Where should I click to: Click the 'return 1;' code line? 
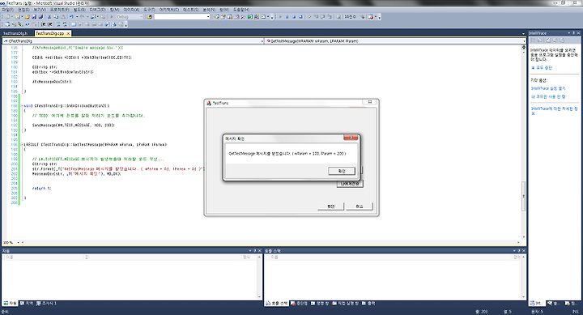tap(41, 189)
